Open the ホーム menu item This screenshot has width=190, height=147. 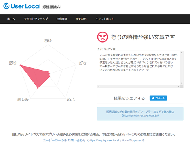(x=11, y=19)
